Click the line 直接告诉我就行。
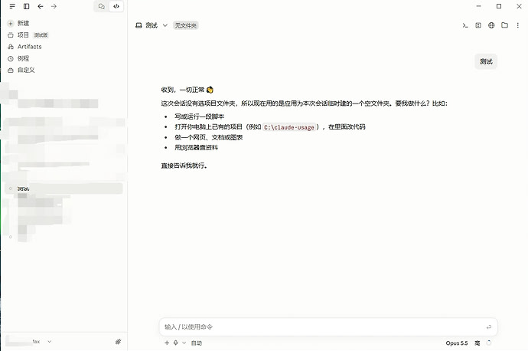Image resolution: width=528 pixels, height=351 pixels. 184,166
